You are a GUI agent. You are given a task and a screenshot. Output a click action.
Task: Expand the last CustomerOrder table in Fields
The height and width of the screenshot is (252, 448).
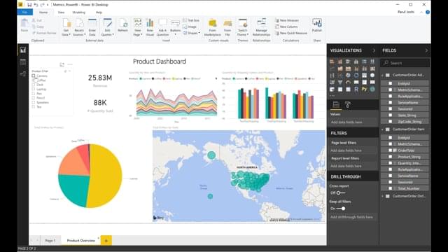[383, 196]
